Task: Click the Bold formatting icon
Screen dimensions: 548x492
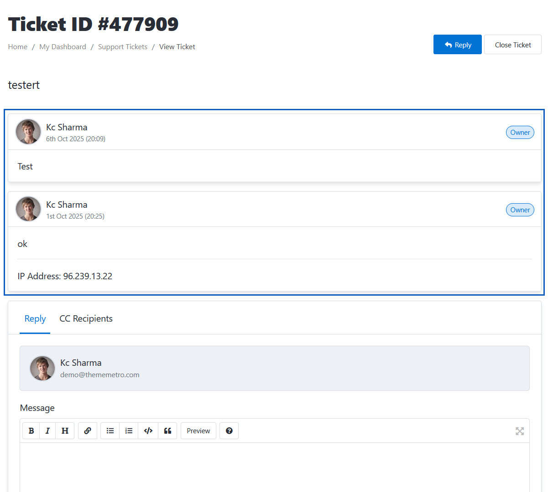Action: 31,431
